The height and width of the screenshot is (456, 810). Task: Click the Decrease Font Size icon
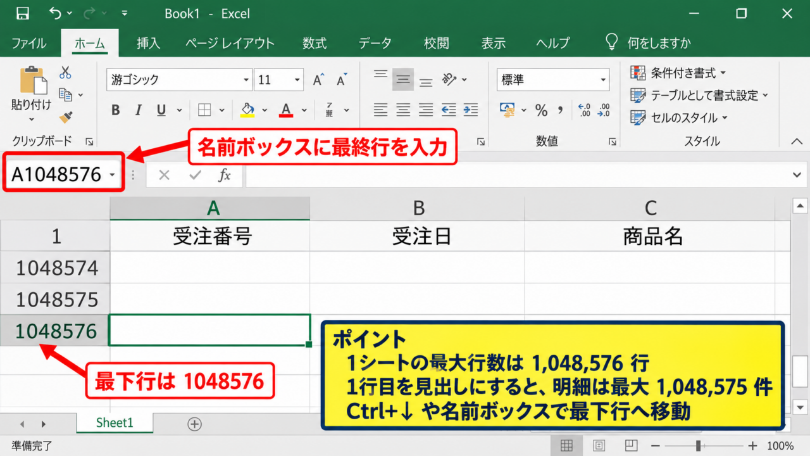342,80
